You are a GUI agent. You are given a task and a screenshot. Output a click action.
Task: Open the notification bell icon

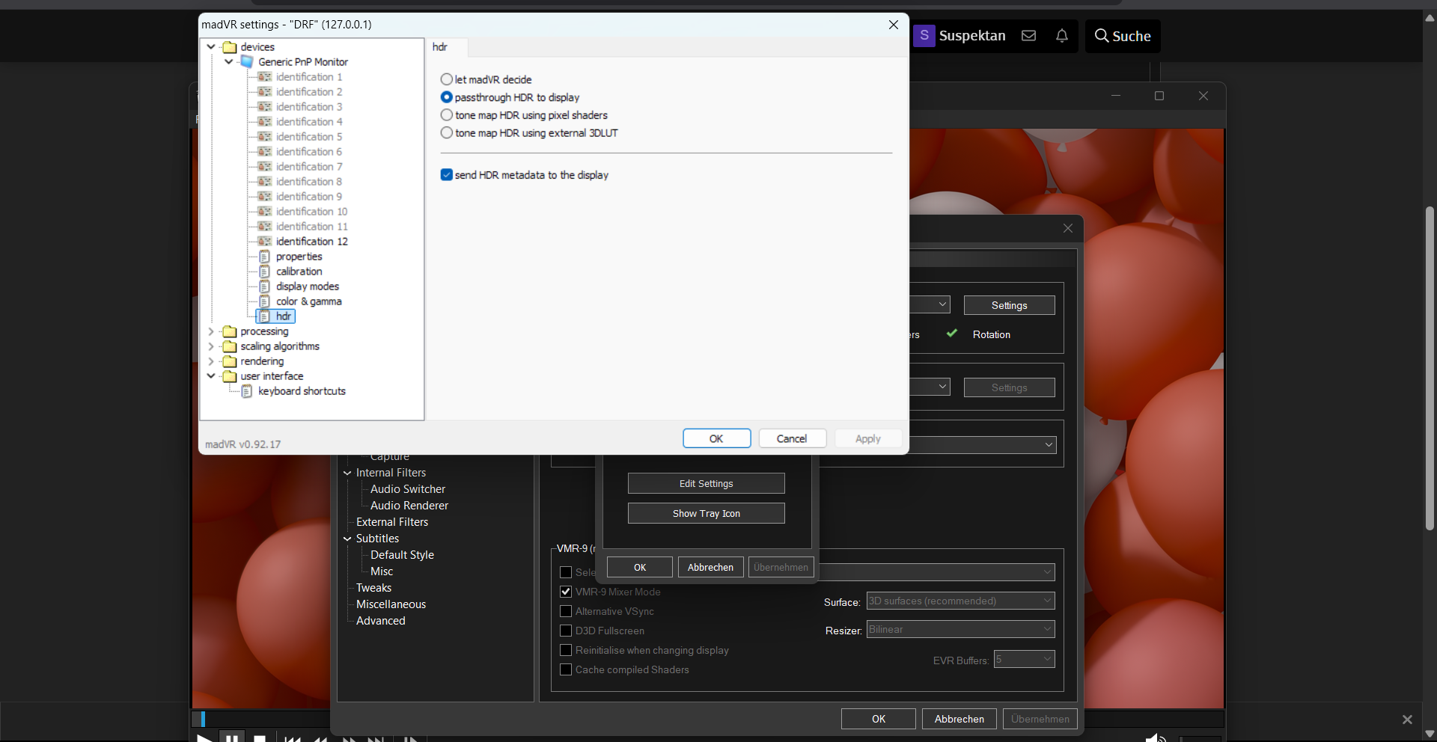[1061, 36]
